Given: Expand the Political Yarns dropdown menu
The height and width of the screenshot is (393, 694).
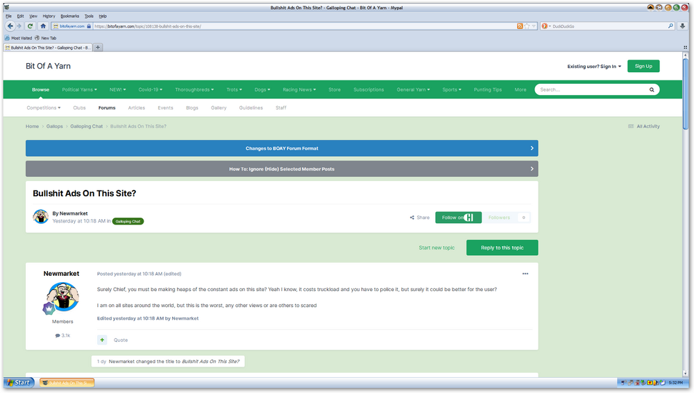Looking at the screenshot, I should pyautogui.click(x=79, y=89).
